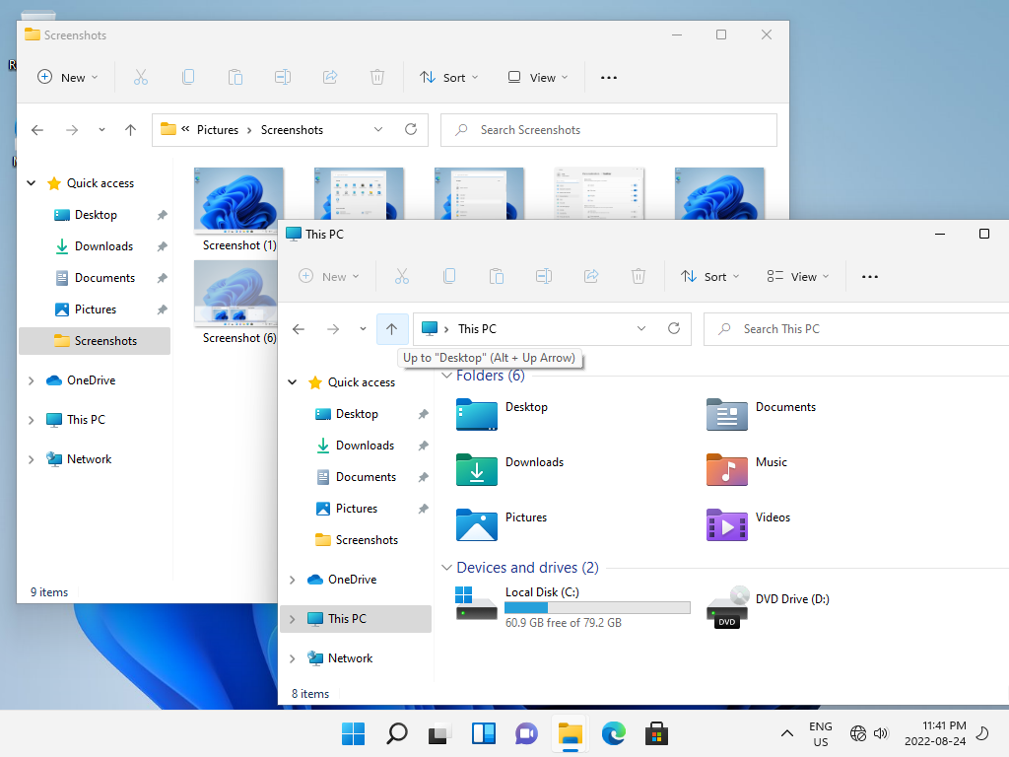Image resolution: width=1009 pixels, height=757 pixels.
Task: Launch Microsoft Edge from the taskbar
Action: coord(613,733)
